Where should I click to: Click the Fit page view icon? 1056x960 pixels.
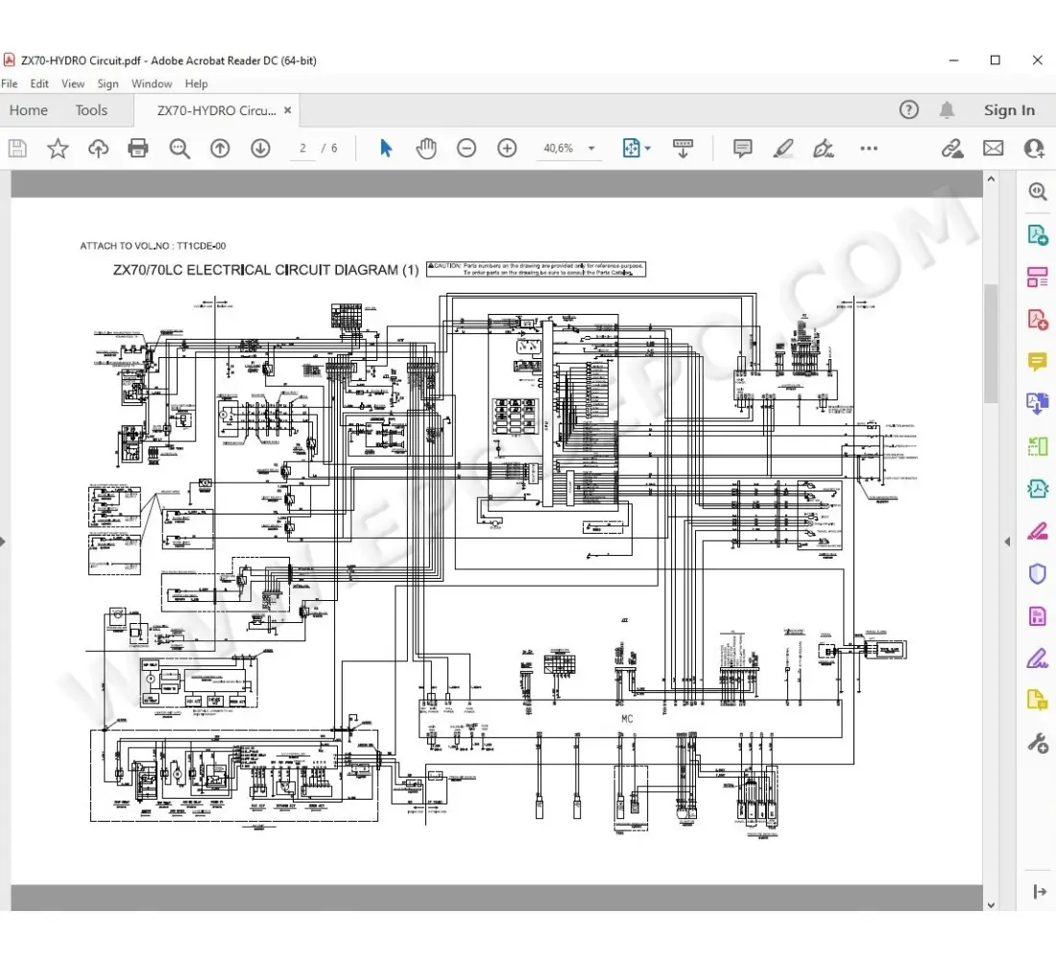[x=631, y=148]
